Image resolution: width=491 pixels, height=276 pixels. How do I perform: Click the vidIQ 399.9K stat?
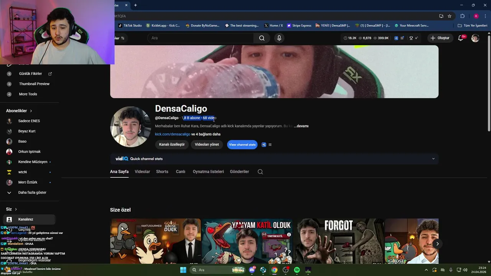tap(381, 38)
